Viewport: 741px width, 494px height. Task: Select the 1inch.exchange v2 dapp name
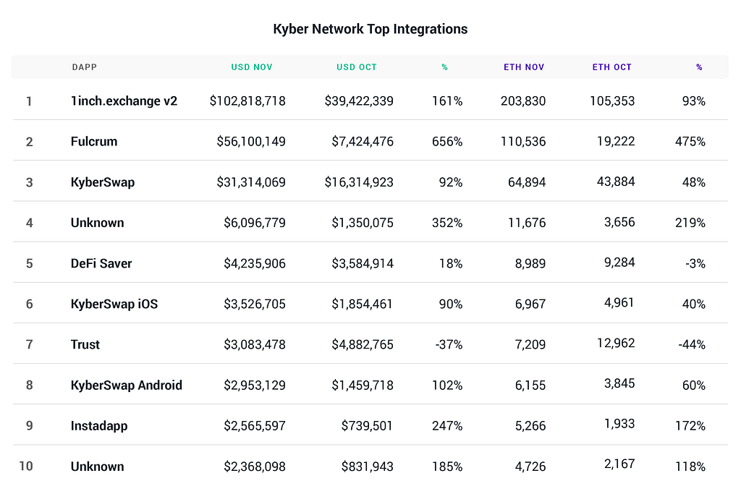(124, 101)
